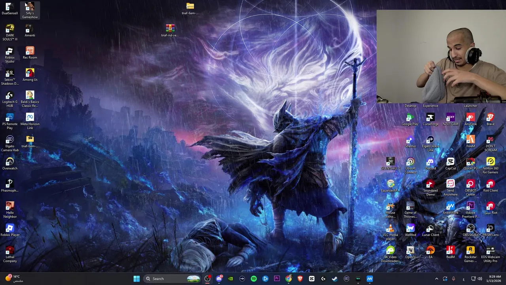Select the fnaf-6am folder at top center
The height and width of the screenshot is (285, 506).
[x=190, y=9]
